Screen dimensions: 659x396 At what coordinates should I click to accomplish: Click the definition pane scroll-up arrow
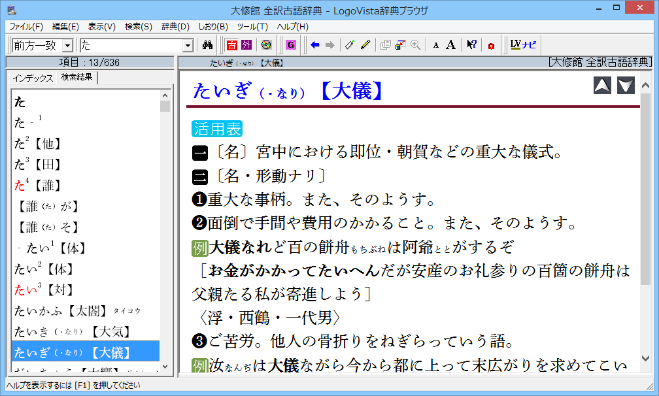645,86
